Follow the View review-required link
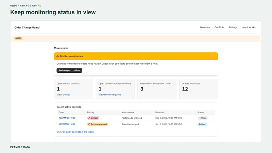This screenshot has height=153, width=272. coord(109,95)
